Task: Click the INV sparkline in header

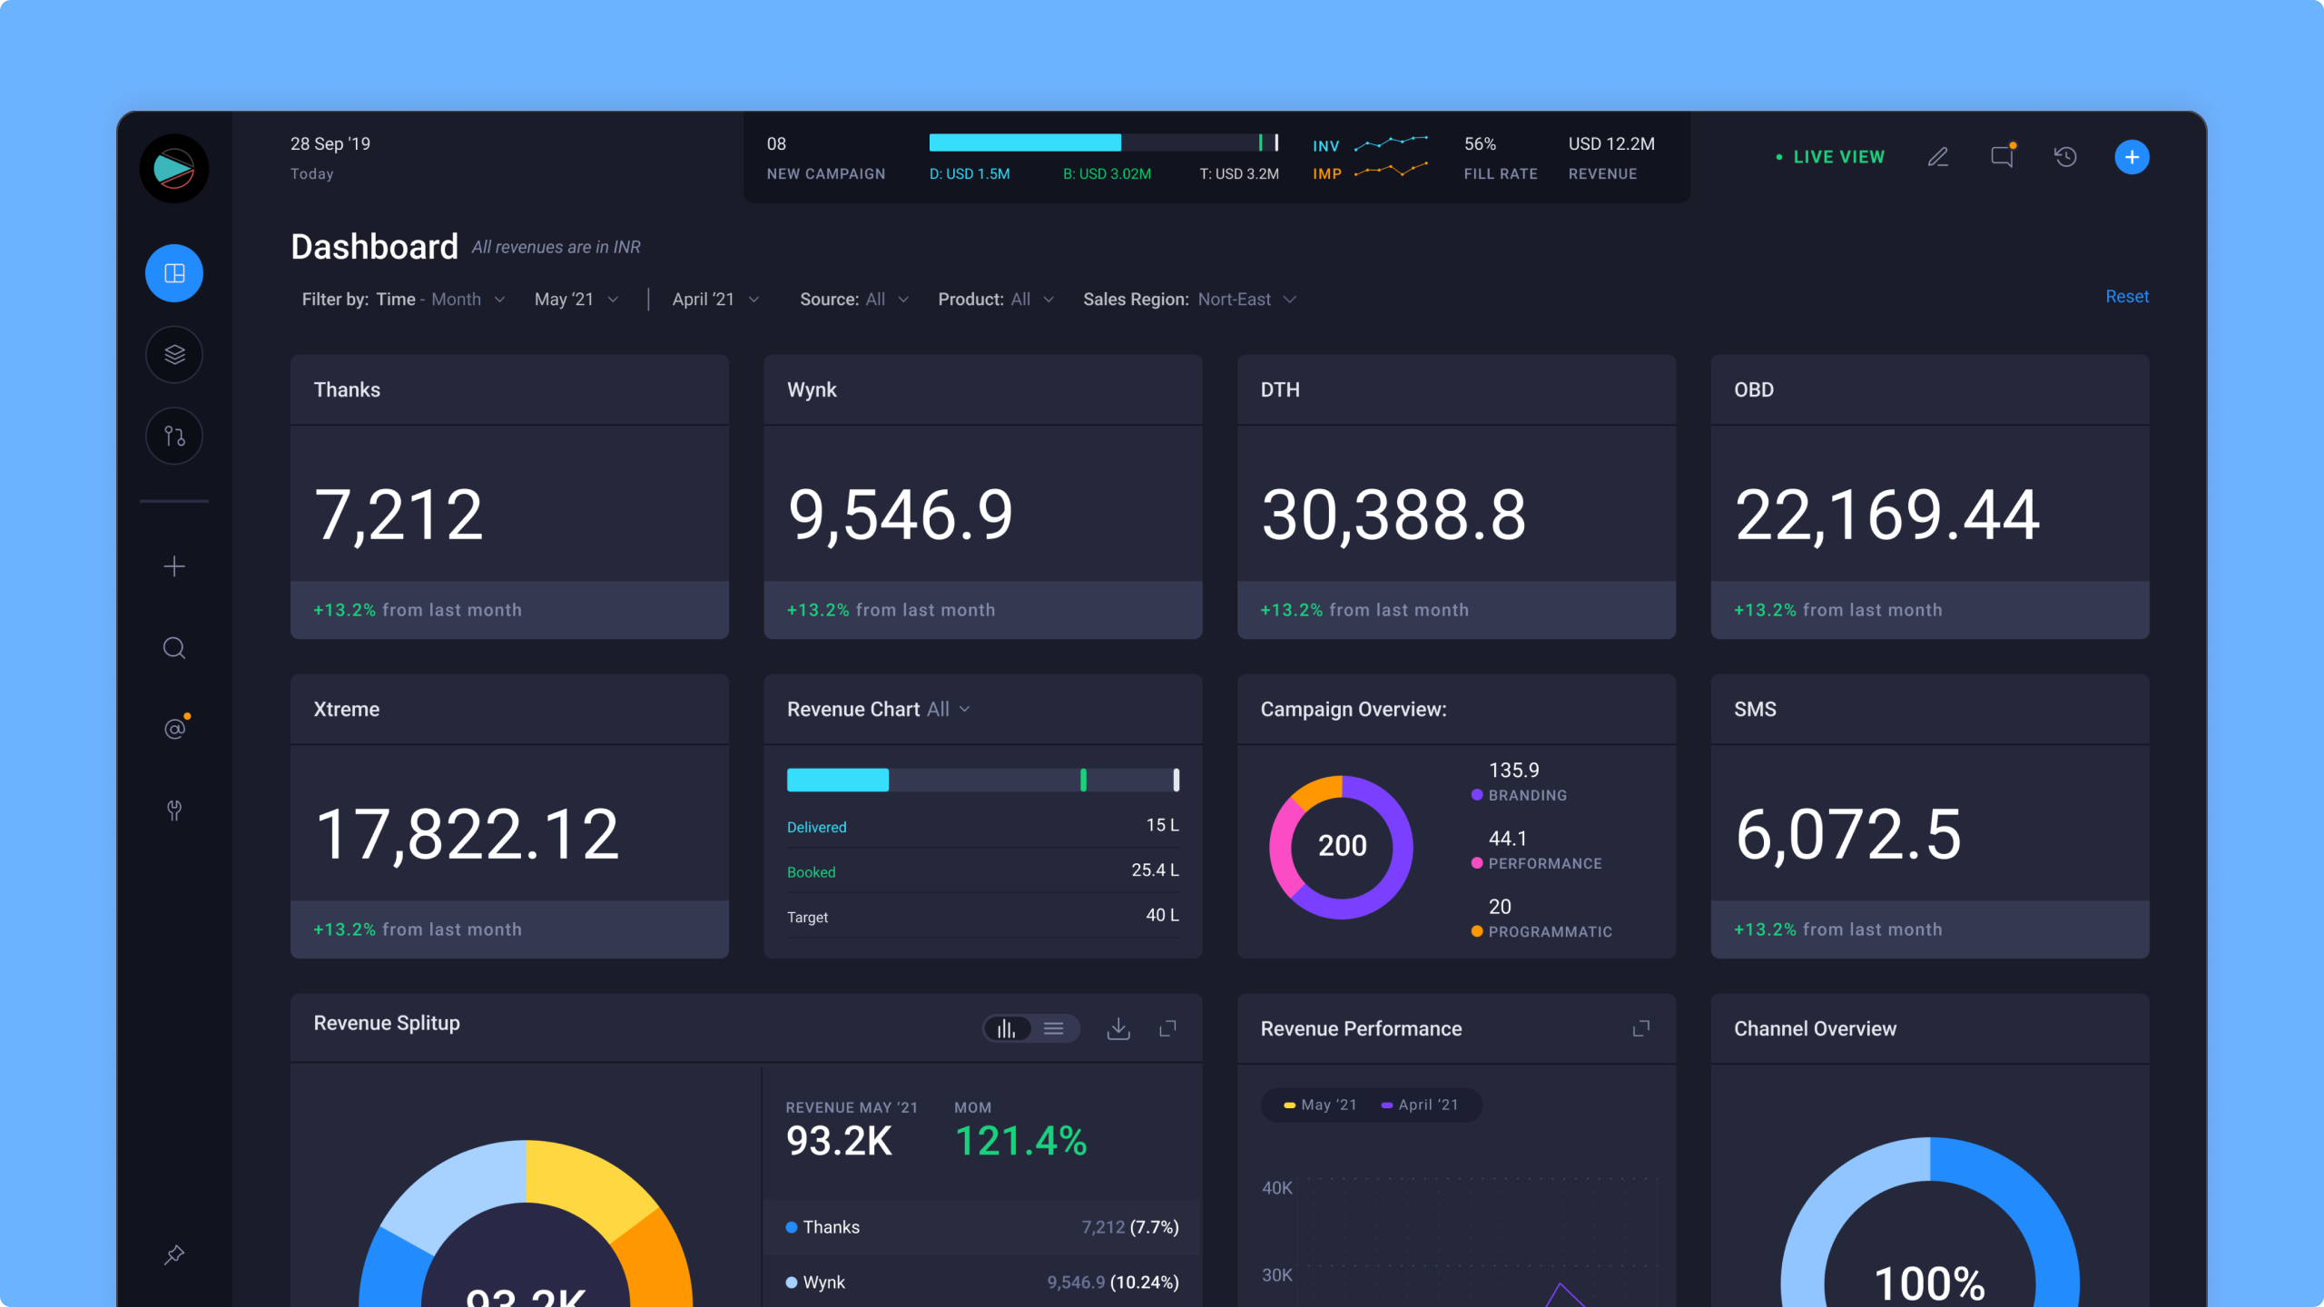Action: [x=1391, y=143]
